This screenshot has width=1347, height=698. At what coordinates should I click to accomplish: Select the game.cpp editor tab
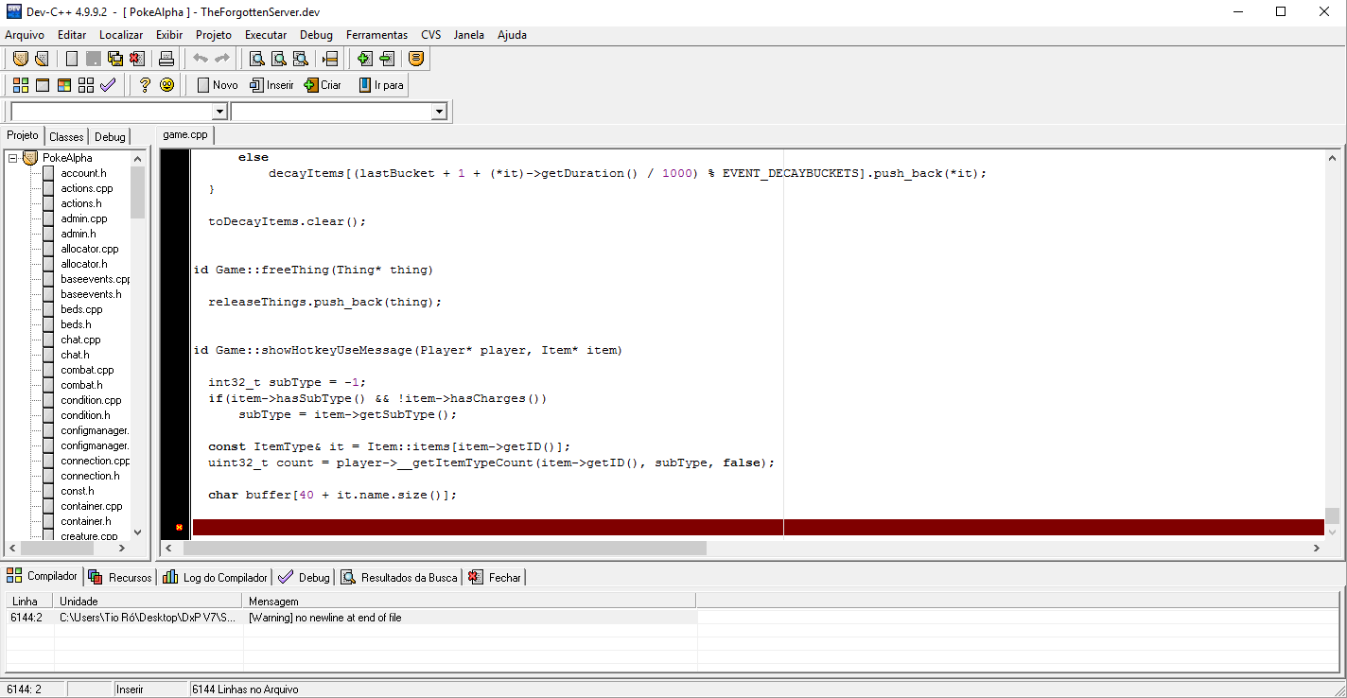(x=185, y=135)
